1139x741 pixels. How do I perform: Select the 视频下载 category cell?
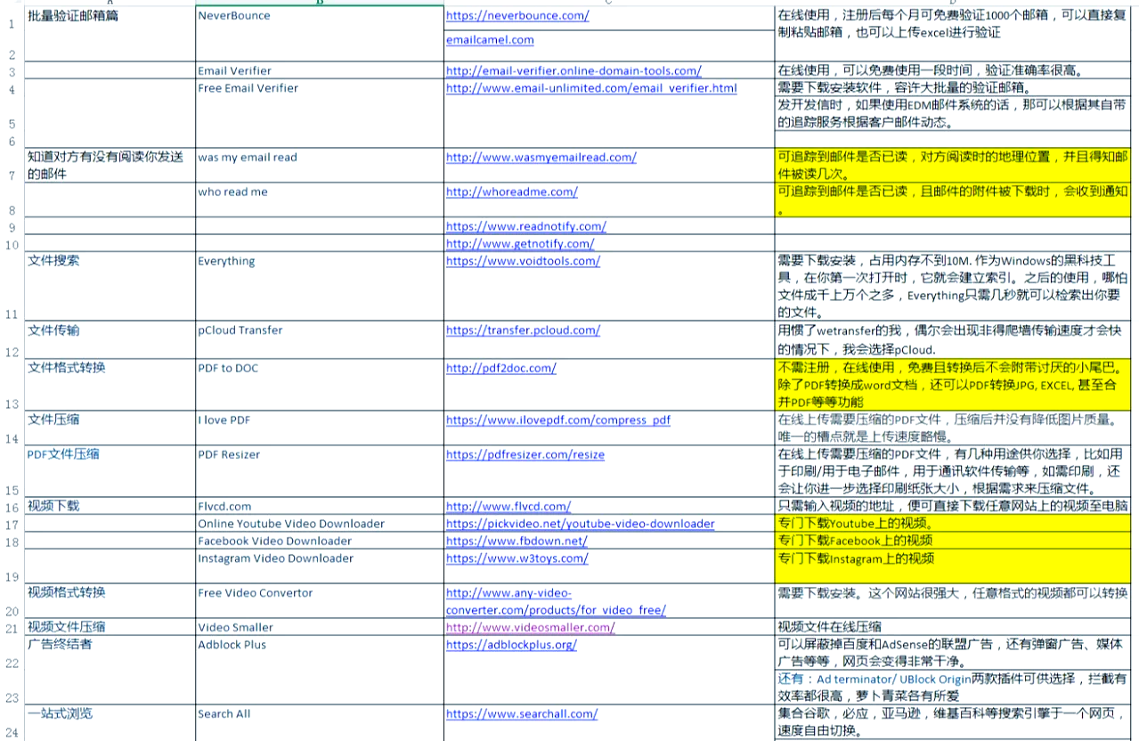110,507
